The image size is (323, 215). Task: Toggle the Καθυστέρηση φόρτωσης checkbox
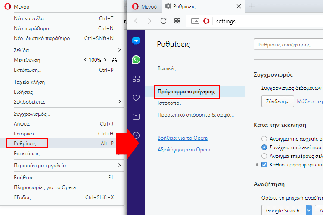coord(264,165)
